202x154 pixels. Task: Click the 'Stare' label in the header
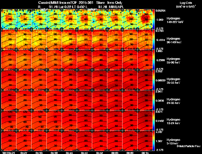pyautogui.click(x=100, y=3)
